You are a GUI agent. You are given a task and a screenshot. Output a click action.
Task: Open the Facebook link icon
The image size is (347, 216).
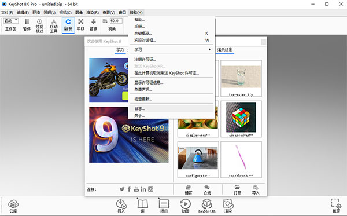tap(129, 189)
